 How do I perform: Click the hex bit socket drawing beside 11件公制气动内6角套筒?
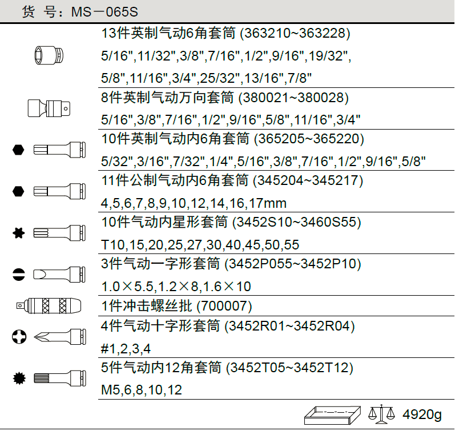[x=59, y=191]
